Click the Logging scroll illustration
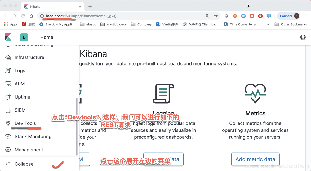 click(x=163, y=93)
